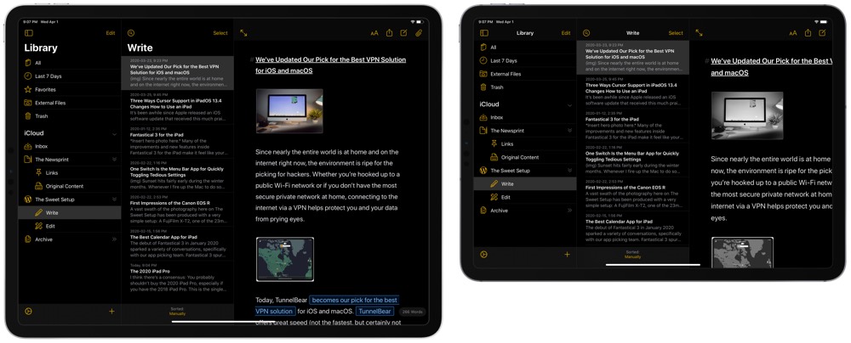Collapse iCloud section on right iPad
Image resolution: width=851 pixels, height=343 pixels.
[x=570, y=104]
